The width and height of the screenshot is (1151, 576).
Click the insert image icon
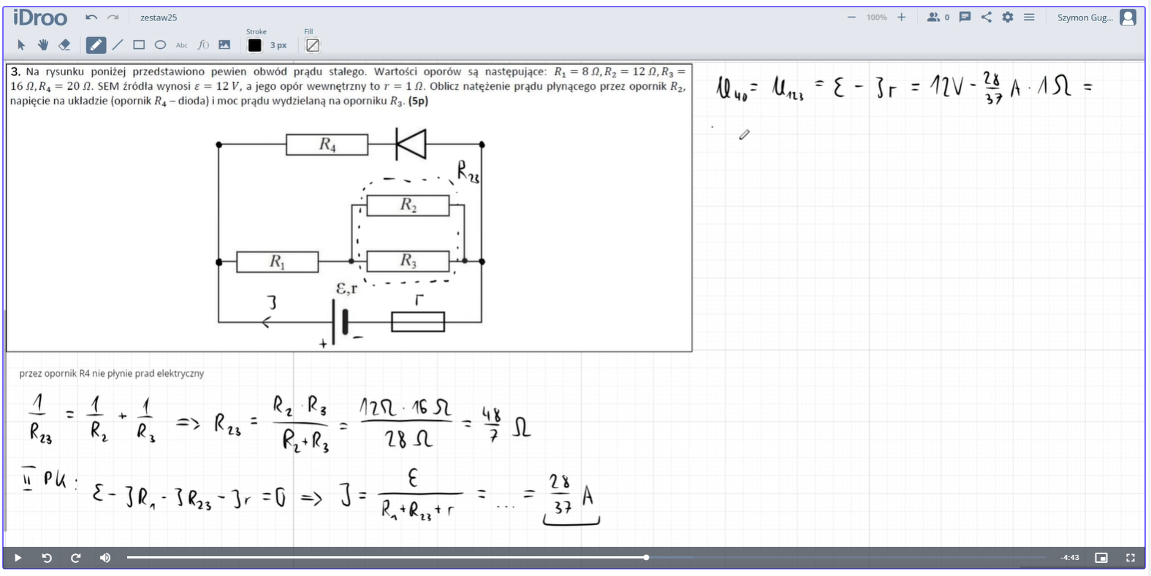224,45
